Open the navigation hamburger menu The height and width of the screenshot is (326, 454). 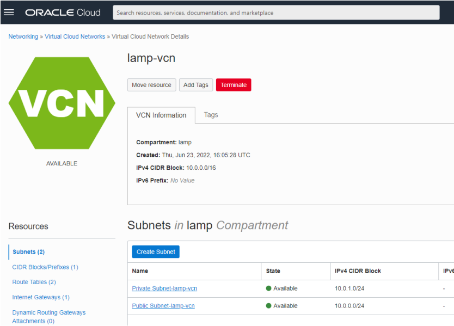(x=10, y=12)
